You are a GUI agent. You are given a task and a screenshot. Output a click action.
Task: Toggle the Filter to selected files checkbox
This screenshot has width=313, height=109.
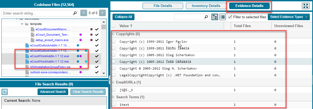pyautogui.click(x=230, y=17)
